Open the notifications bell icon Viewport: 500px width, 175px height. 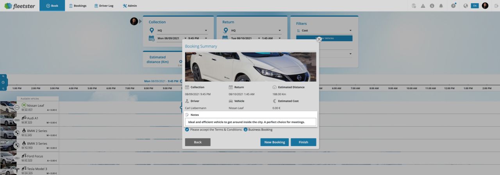coord(441,6)
